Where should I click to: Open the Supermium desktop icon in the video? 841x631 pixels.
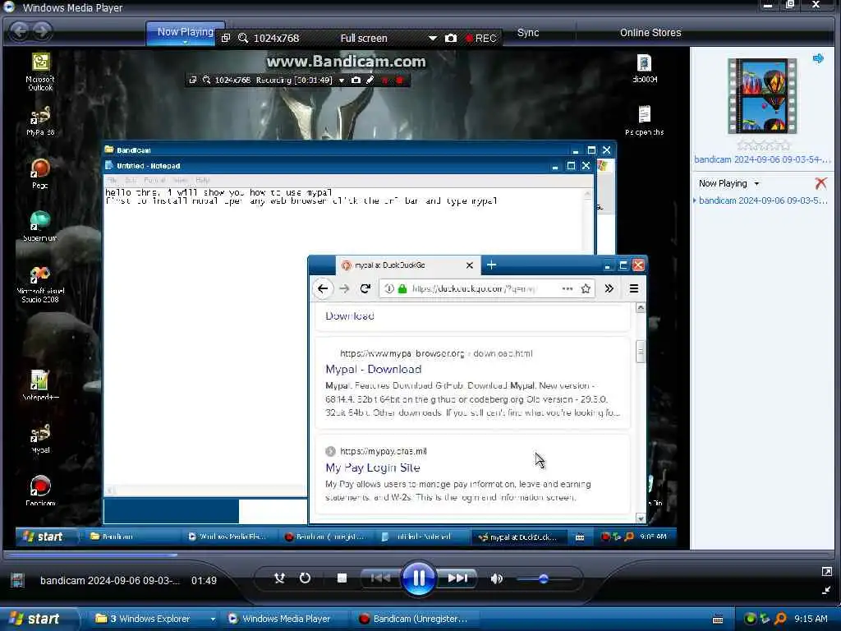40,226
